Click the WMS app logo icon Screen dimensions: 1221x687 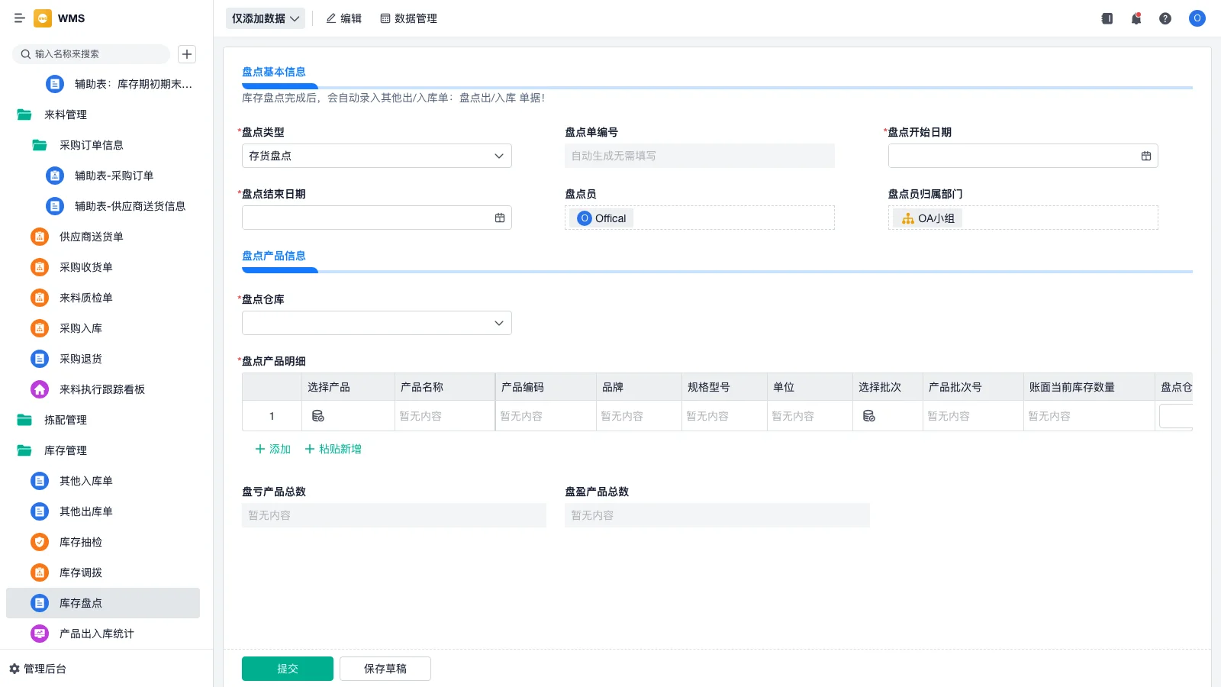[x=43, y=18]
